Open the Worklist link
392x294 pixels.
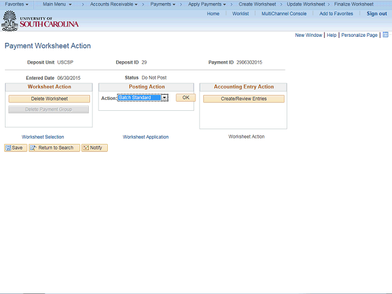coord(240,13)
